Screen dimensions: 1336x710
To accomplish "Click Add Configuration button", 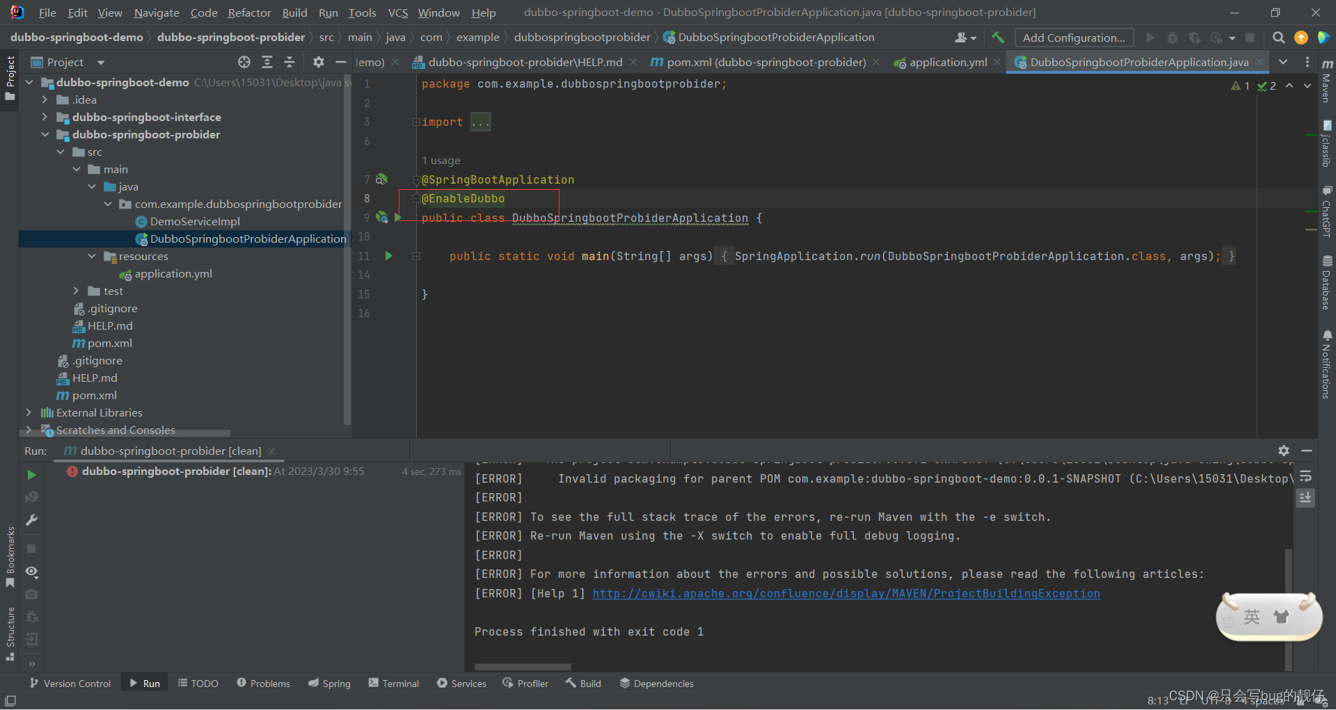I will [x=1074, y=38].
